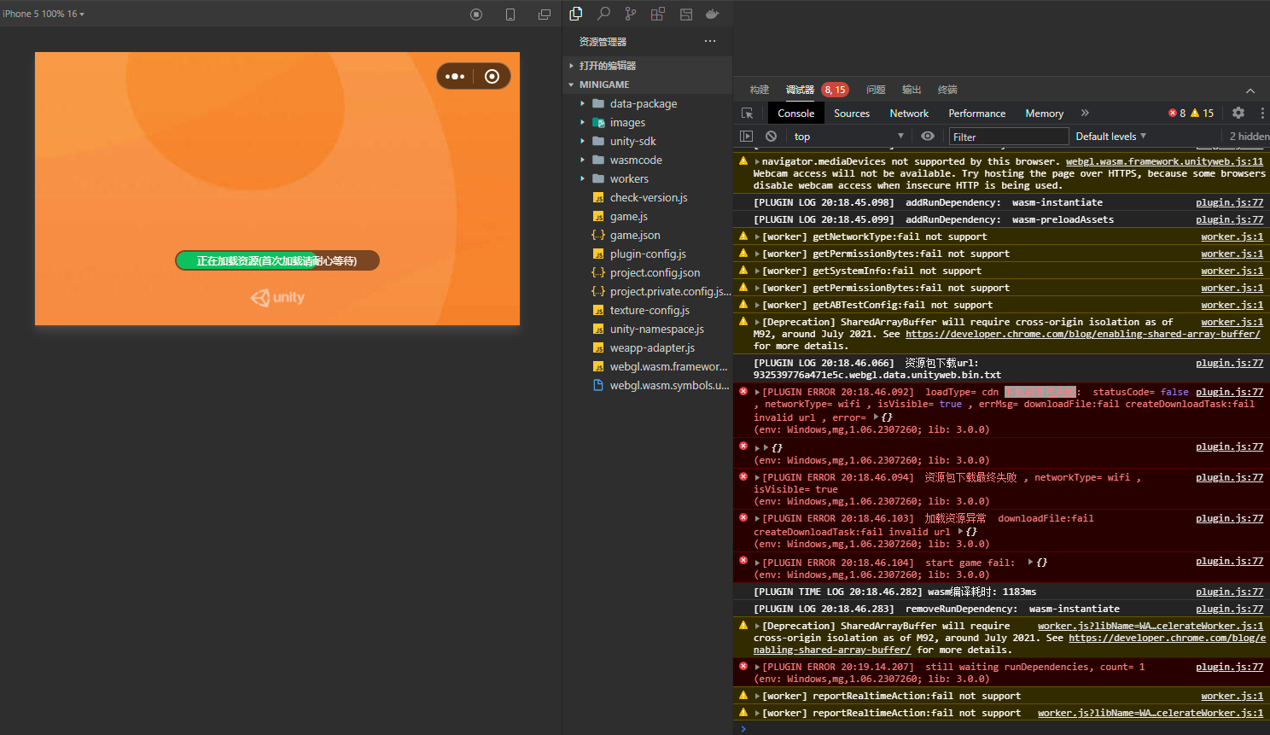Open the Explorer files icon
This screenshot has height=735, width=1270.
(576, 14)
